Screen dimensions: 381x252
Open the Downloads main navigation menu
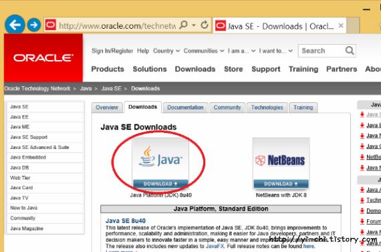tap(195, 69)
